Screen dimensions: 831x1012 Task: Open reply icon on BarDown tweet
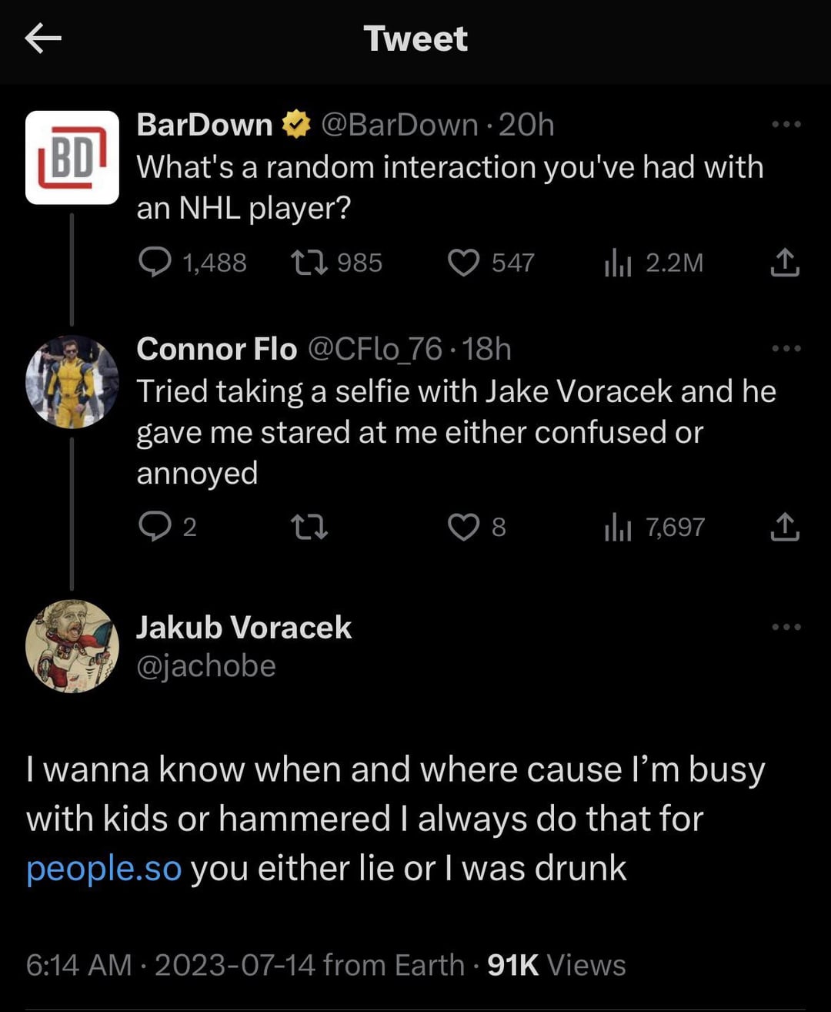pyautogui.click(x=155, y=263)
